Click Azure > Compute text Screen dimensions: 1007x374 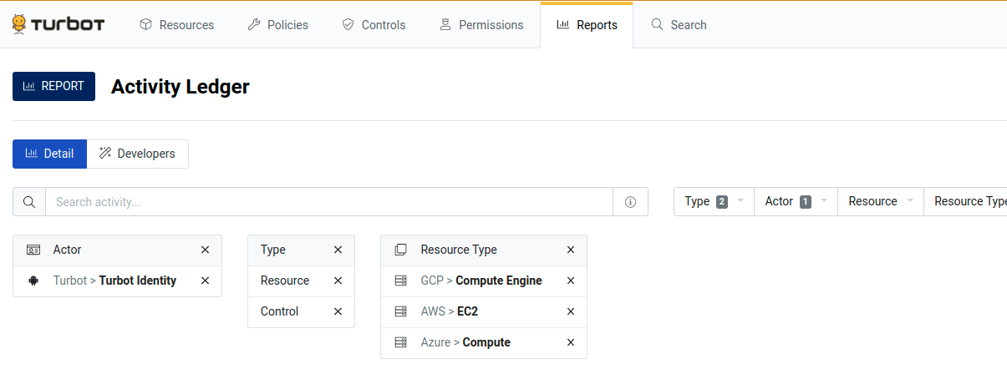coord(465,342)
